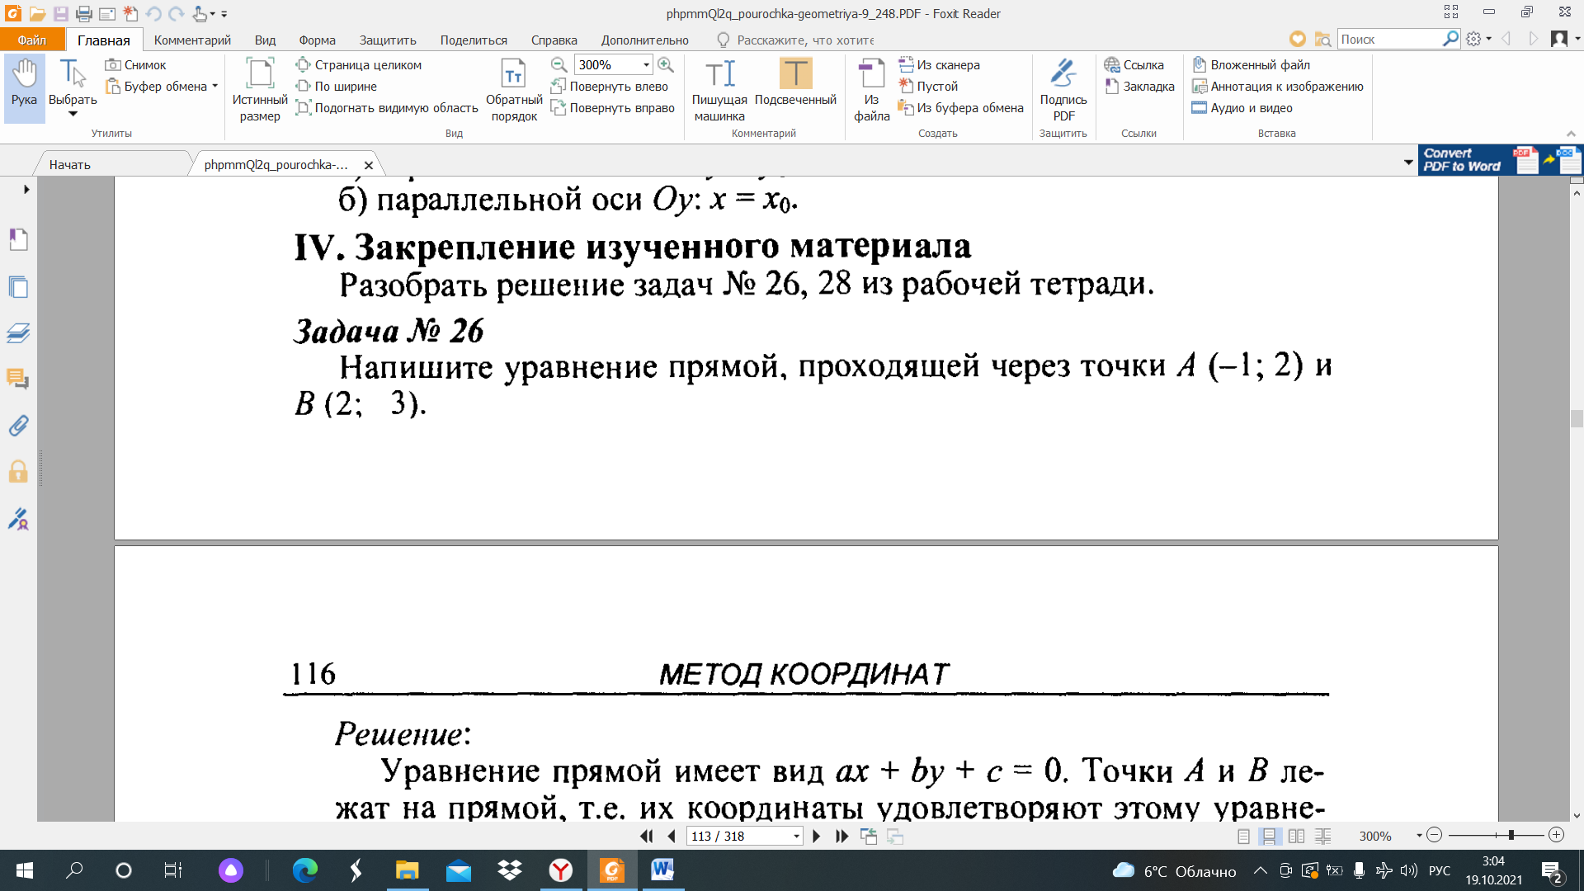This screenshot has width=1584, height=891.
Task: Open the attachments paperclip panel
Action: [x=18, y=426]
